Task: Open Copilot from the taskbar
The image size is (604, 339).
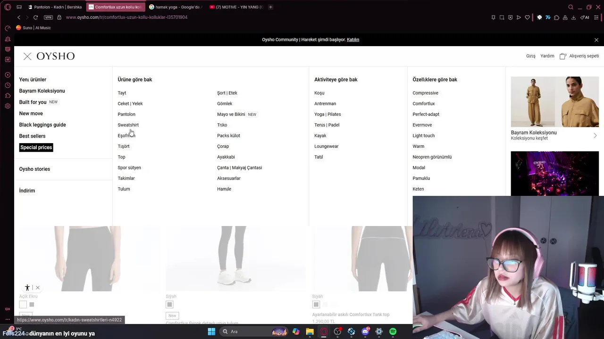Action: click(x=296, y=331)
